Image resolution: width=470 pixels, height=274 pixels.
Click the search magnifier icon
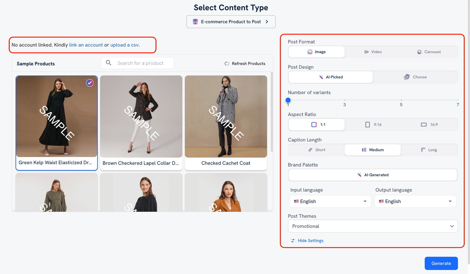[x=108, y=63]
